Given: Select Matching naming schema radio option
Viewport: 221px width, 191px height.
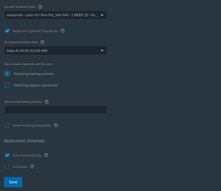Looking at the screenshot, I should point(7,74).
